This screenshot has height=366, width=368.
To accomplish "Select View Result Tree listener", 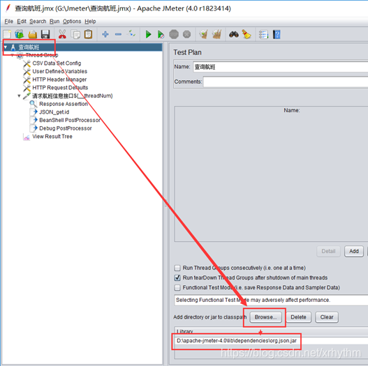I will pyautogui.click(x=52, y=137).
